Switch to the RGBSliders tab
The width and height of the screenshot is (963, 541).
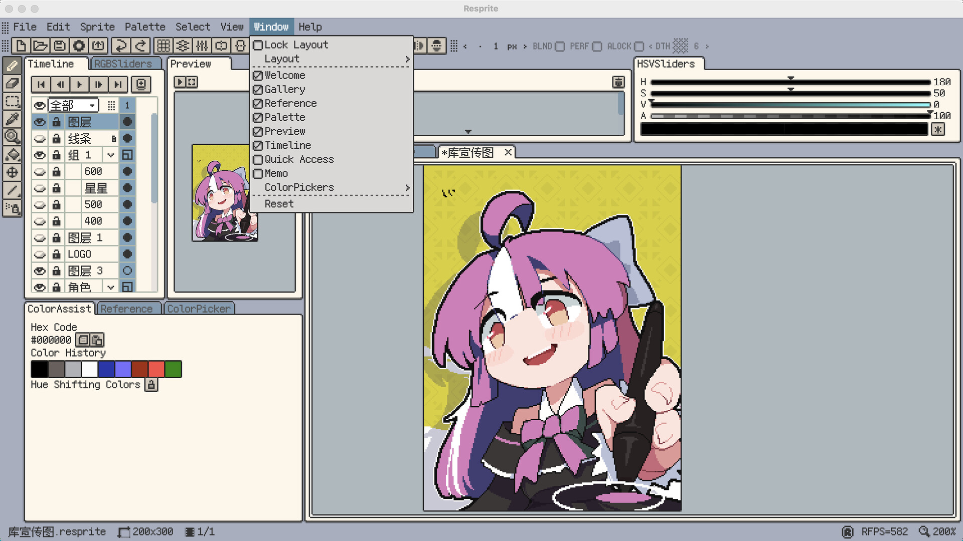[x=123, y=64]
